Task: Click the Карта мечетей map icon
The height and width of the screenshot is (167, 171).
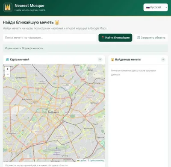Action: click(x=7, y=59)
